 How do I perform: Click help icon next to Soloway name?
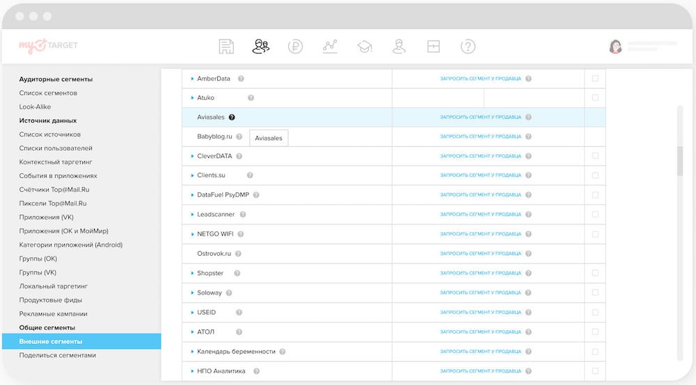[229, 293]
